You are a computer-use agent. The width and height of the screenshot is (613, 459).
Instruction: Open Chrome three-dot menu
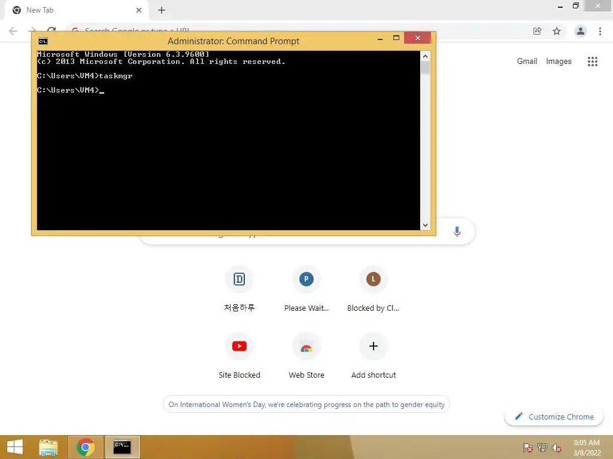coord(600,31)
